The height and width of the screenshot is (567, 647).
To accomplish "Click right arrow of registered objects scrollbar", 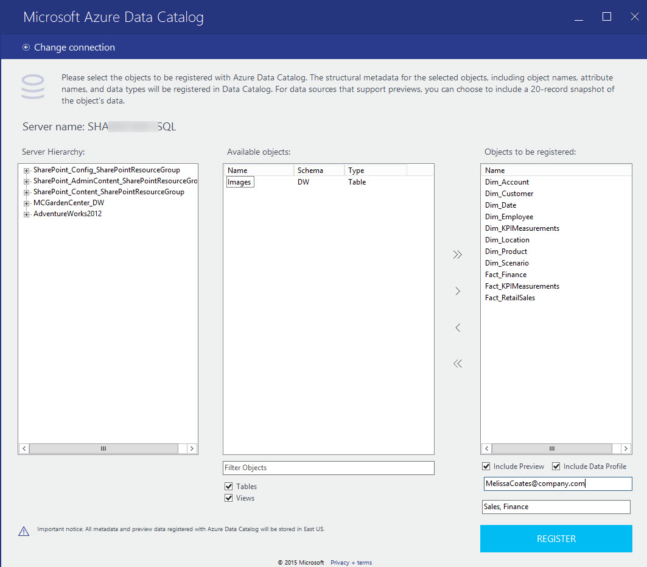I will click(x=626, y=448).
